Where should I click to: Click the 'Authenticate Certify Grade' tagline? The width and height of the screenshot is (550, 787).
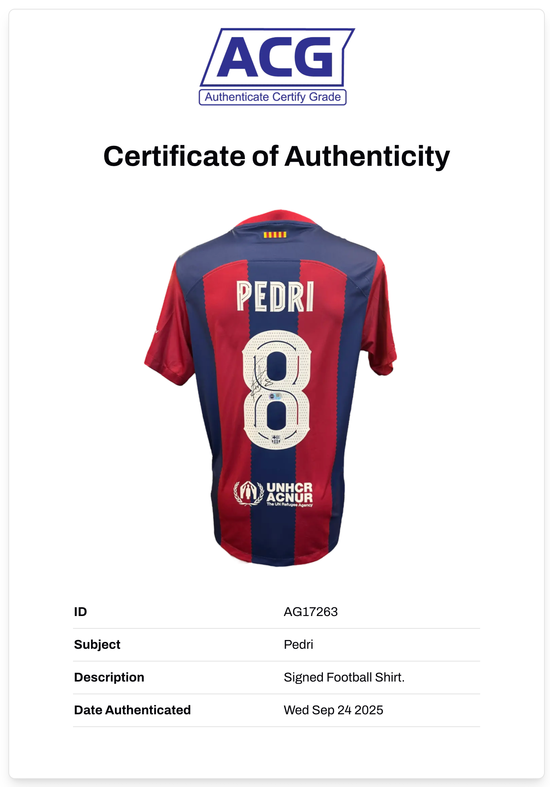pos(273,97)
